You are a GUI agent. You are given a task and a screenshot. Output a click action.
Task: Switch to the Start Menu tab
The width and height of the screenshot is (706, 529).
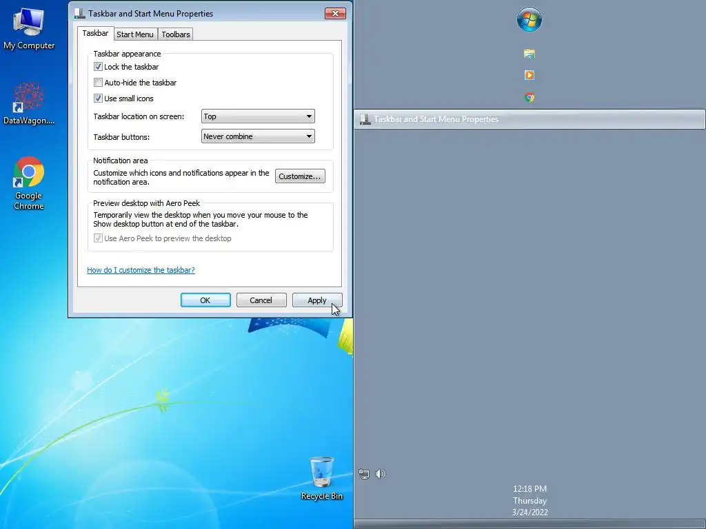click(x=135, y=34)
